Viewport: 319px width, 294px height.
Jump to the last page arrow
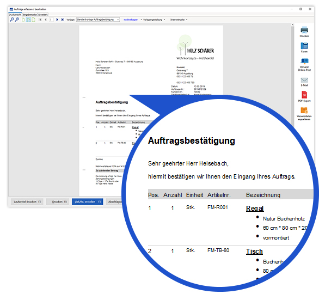(63, 20)
